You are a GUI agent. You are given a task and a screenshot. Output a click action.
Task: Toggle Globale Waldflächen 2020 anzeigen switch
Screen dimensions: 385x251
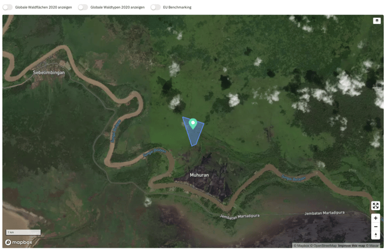7,7
